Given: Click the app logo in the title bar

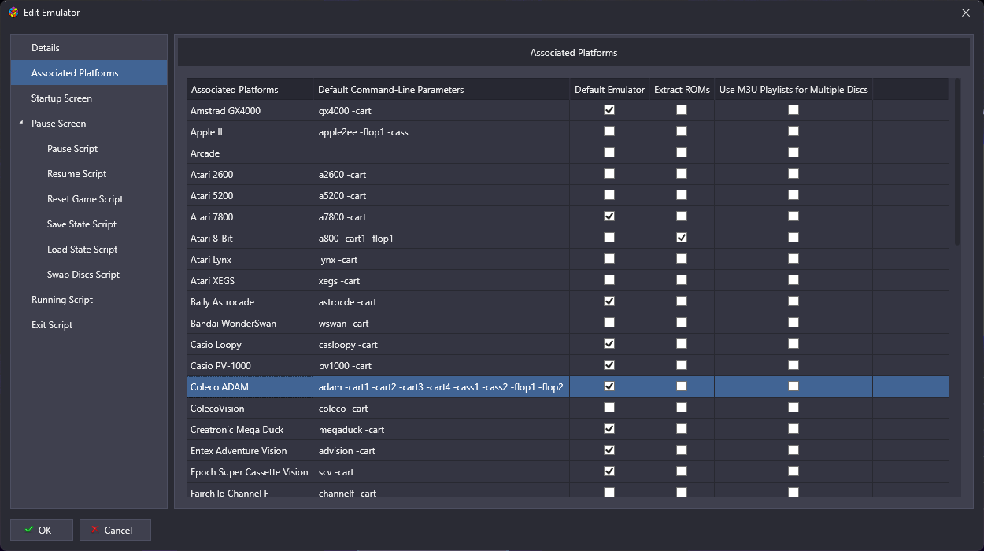Looking at the screenshot, I should (x=13, y=13).
